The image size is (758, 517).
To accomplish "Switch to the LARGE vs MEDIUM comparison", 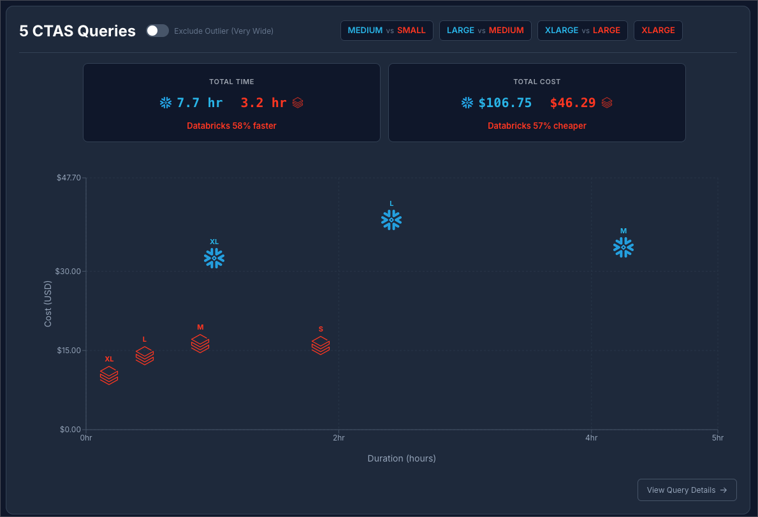I will pos(485,30).
